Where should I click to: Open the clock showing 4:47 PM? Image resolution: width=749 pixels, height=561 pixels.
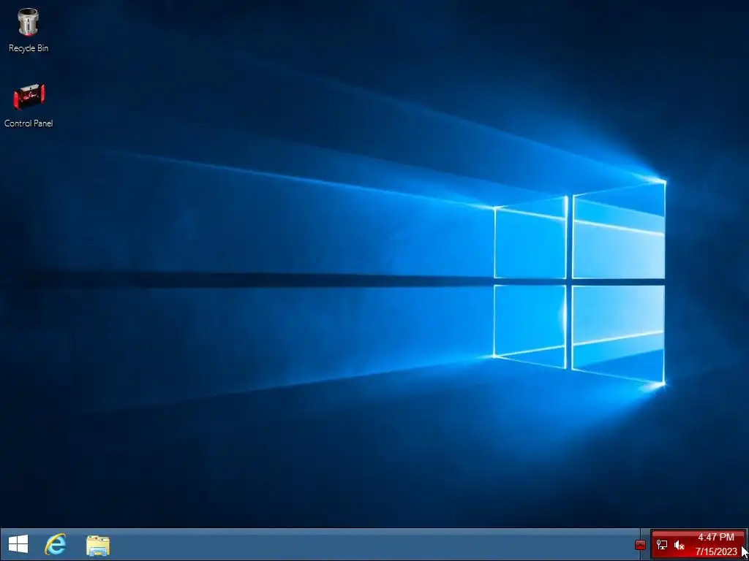tap(715, 538)
